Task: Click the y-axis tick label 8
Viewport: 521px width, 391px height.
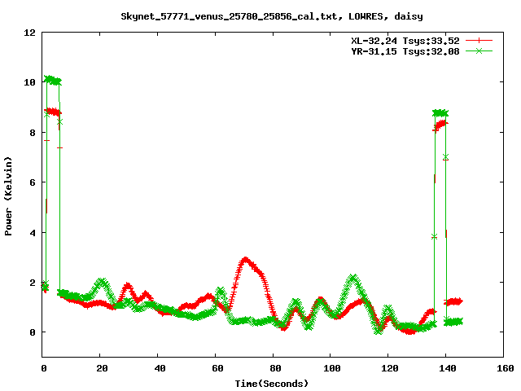Action: (x=33, y=133)
